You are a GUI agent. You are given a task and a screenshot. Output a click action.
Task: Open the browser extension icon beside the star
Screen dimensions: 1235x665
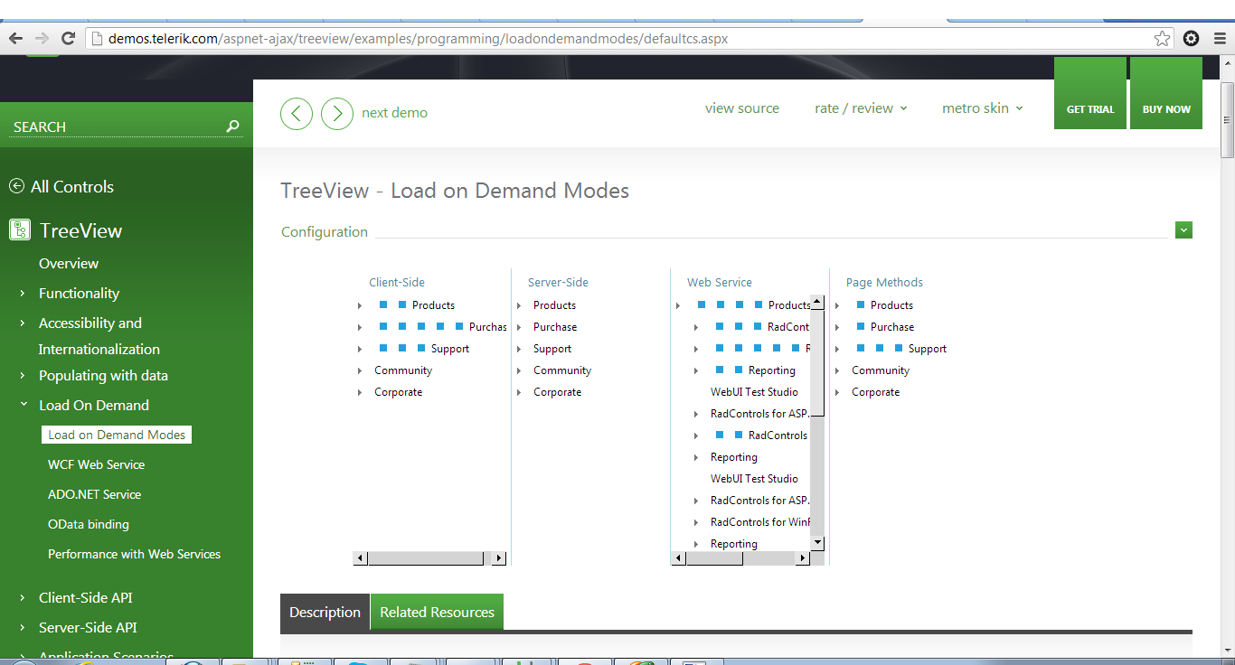coord(1192,38)
